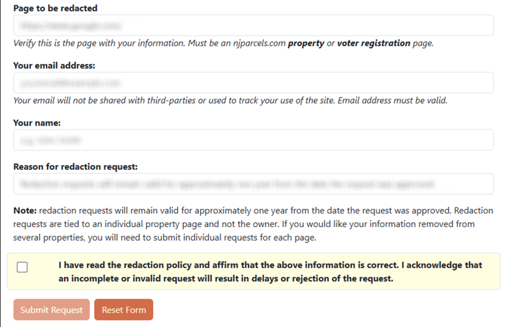Click the bold word 'property' in helper text
This screenshot has height=327, width=514.
tap(306, 43)
